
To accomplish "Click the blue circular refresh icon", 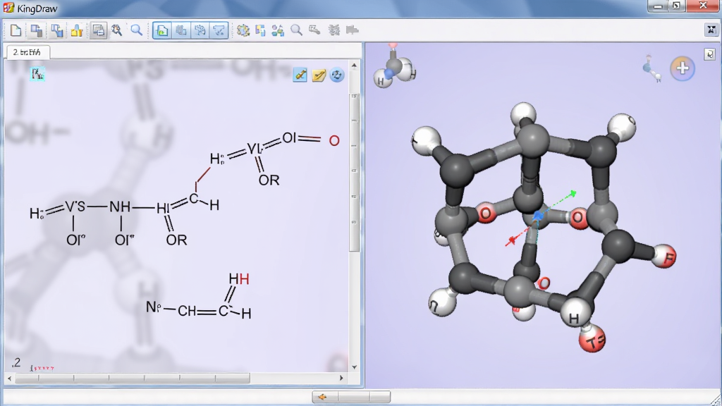I will [x=337, y=75].
